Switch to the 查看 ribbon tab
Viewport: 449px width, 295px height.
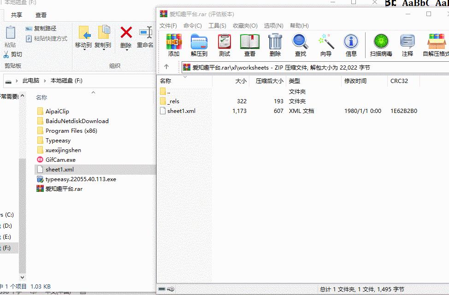(42, 15)
